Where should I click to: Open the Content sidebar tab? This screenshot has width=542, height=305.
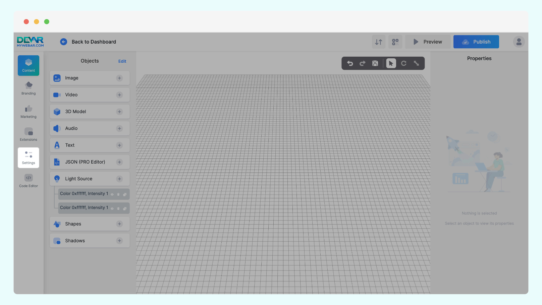point(29,65)
